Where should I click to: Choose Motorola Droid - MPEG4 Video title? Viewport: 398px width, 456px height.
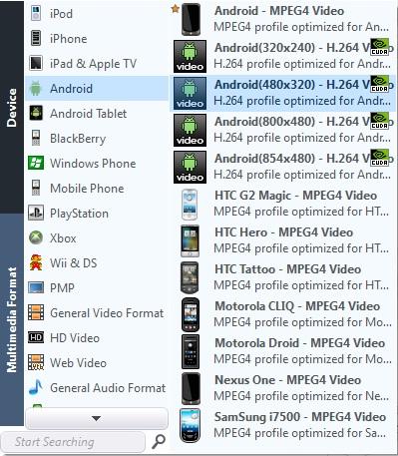click(300, 343)
